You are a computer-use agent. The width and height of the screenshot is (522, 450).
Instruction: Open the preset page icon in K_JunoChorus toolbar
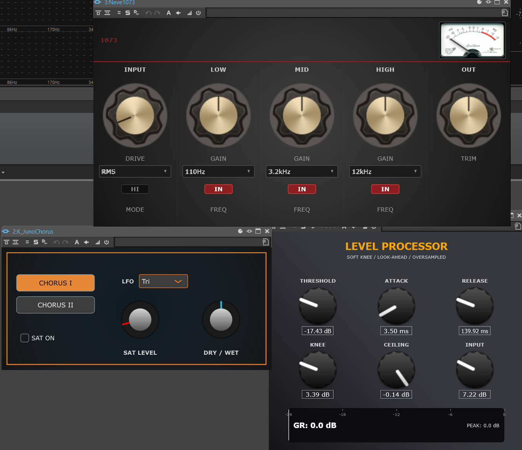(266, 242)
